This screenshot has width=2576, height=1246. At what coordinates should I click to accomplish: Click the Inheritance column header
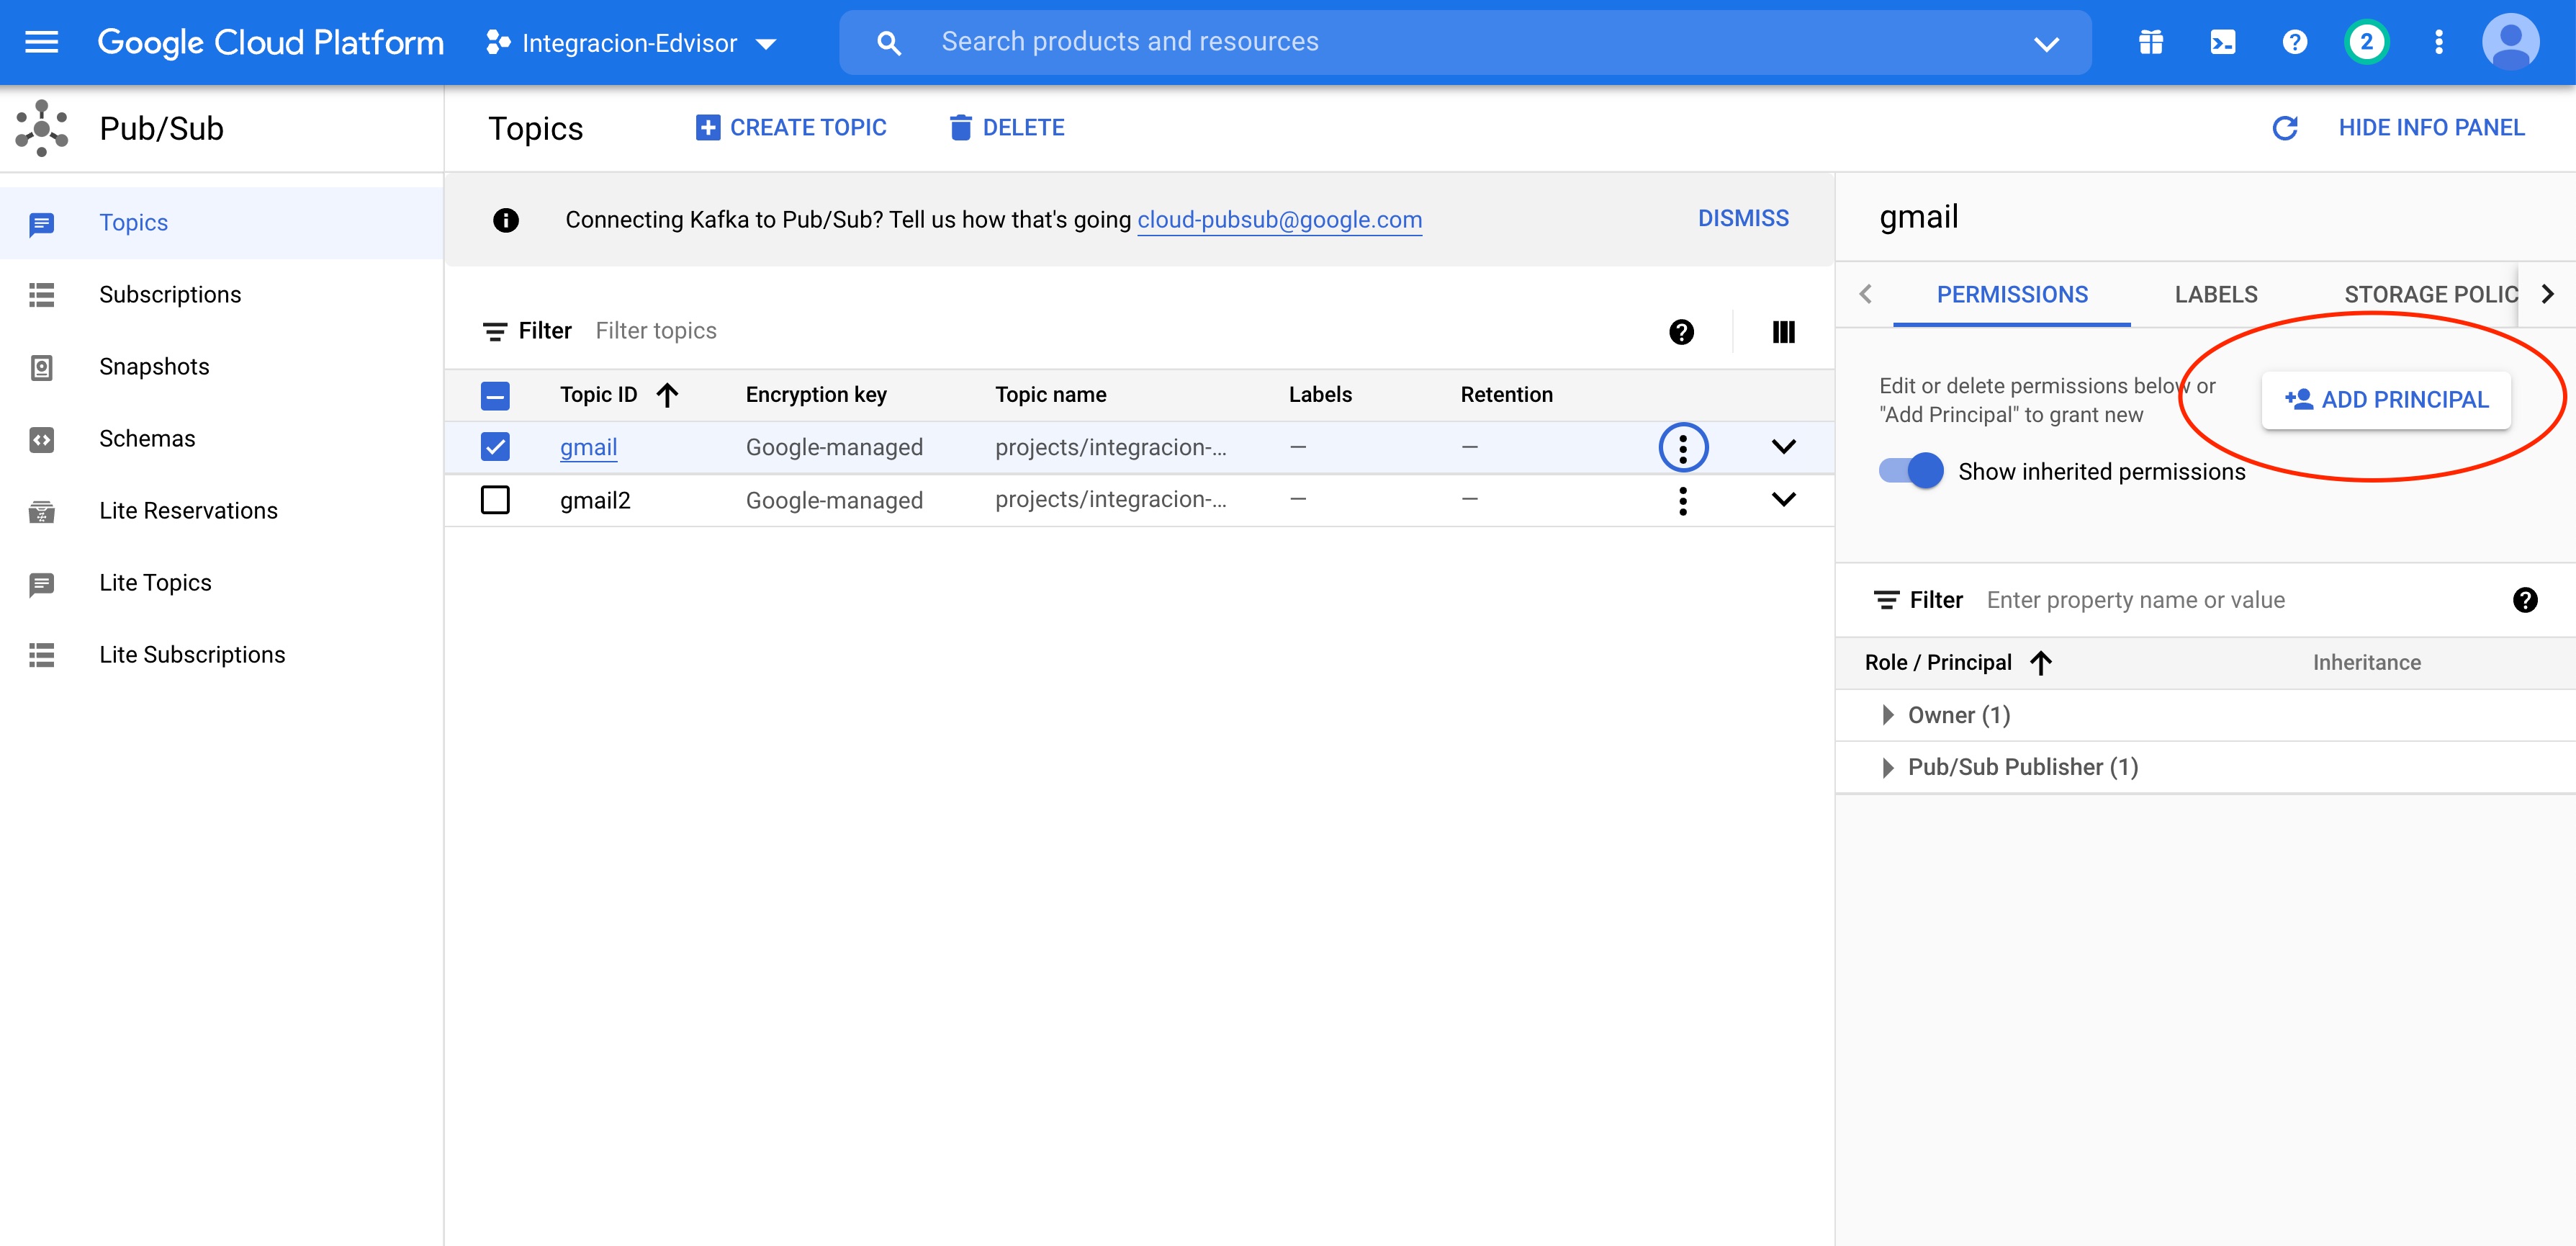(x=2366, y=663)
